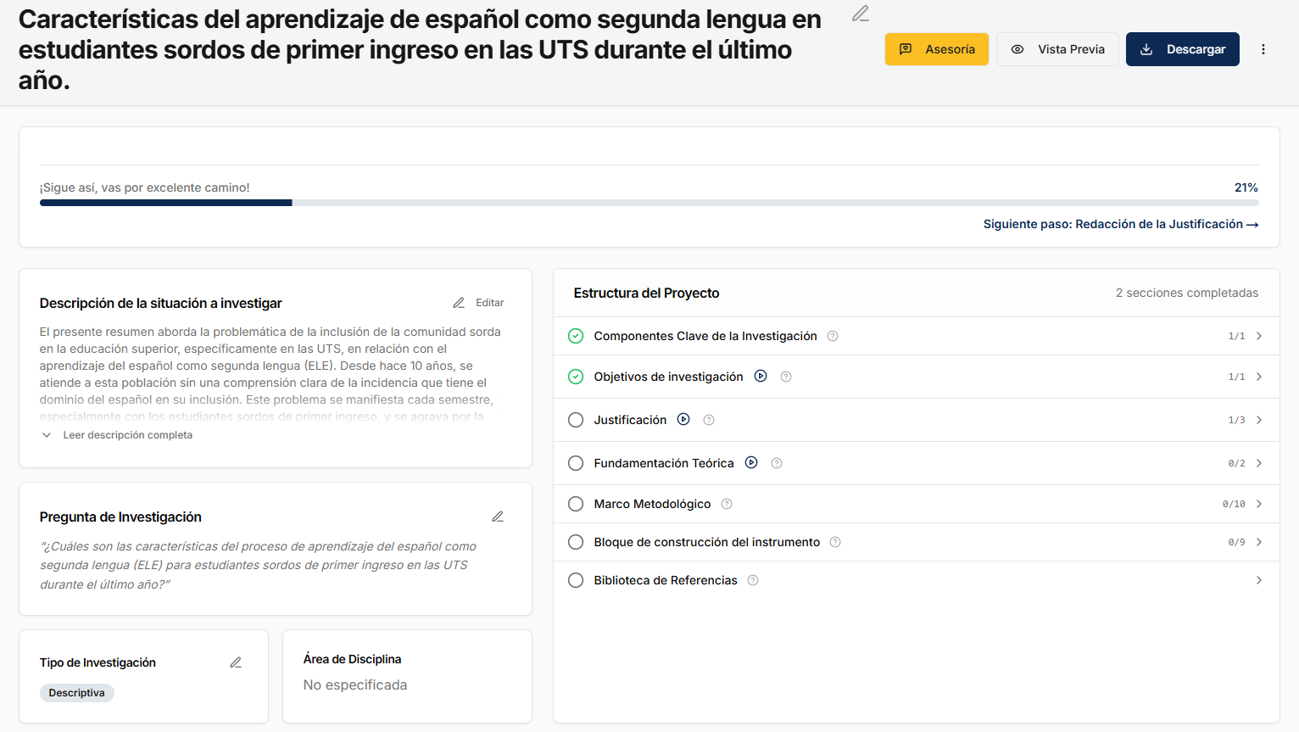Click the No especificada discipline value
This screenshot has width=1299, height=732.
[x=355, y=685]
